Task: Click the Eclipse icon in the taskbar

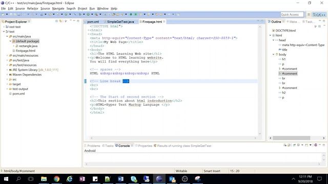Action: [159, 179]
